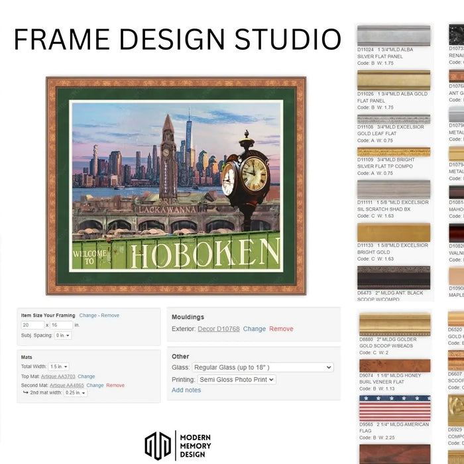Select the D8880 Golder Gold Scoop w/Beads moulding
The height and width of the screenshot is (464, 464).
395,324
